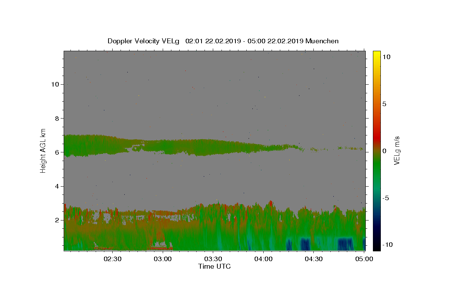The width and height of the screenshot is (452, 301).
Task: Click the height axis label 6
Action: (56, 152)
